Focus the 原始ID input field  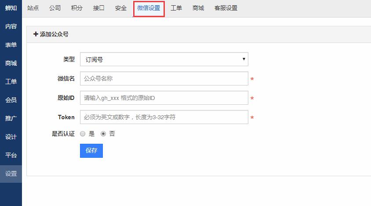point(164,98)
